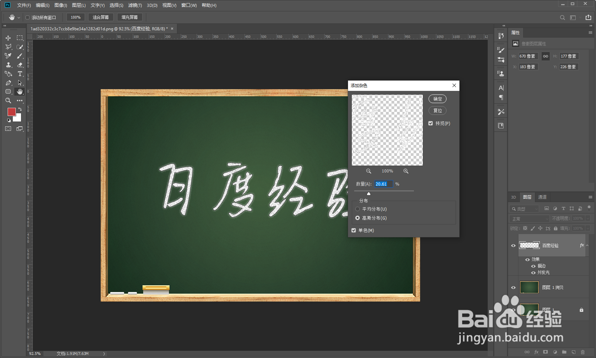The height and width of the screenshot is (358, 596).
Task: Open the blend mode dropdown showing 正常
Action: [529, 218]
